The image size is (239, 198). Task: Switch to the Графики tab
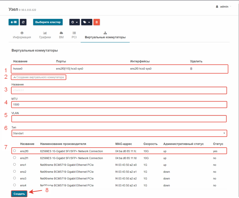point(45,35)
